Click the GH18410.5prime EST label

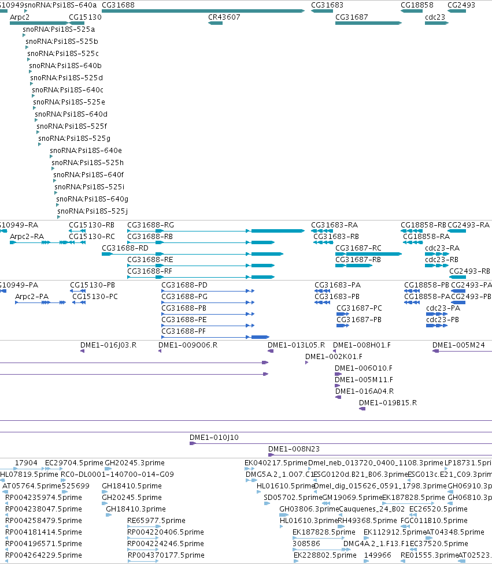click(132, 486)
